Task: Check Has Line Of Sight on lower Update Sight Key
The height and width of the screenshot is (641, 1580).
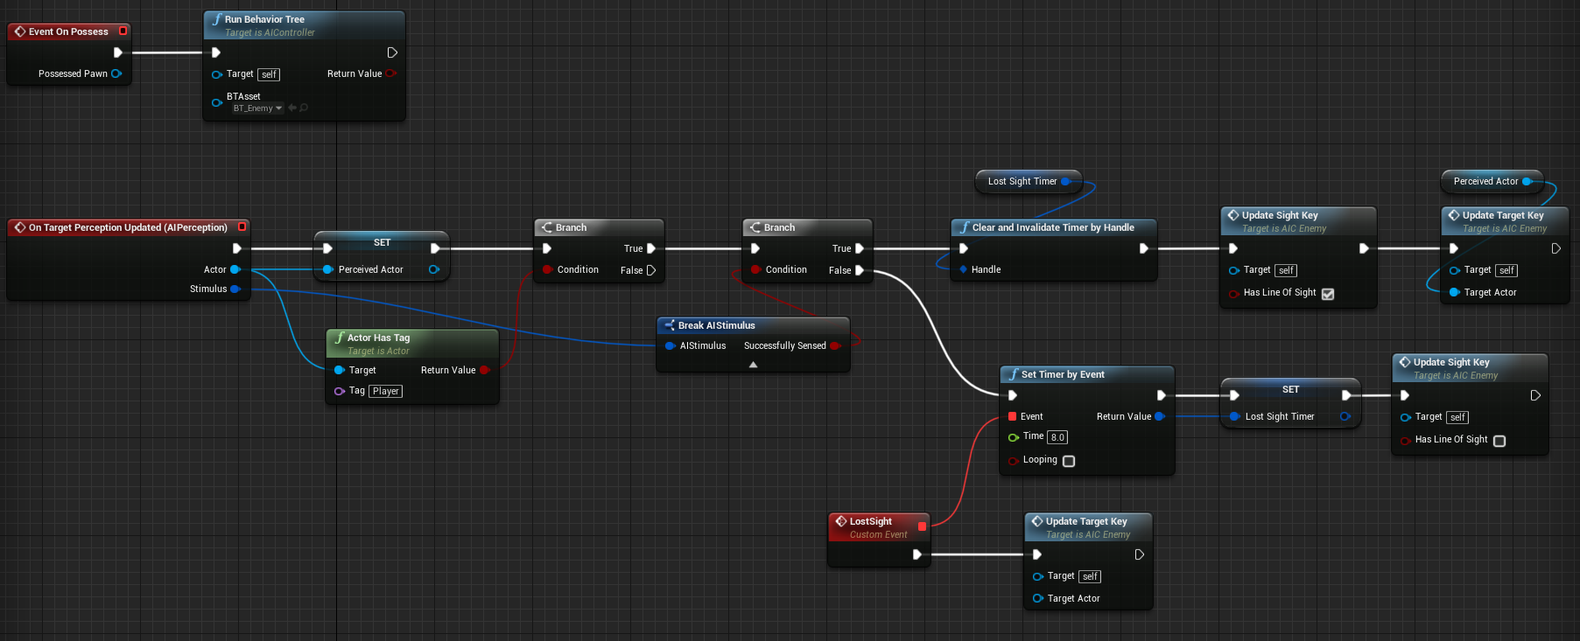Action: [1499, 441]
